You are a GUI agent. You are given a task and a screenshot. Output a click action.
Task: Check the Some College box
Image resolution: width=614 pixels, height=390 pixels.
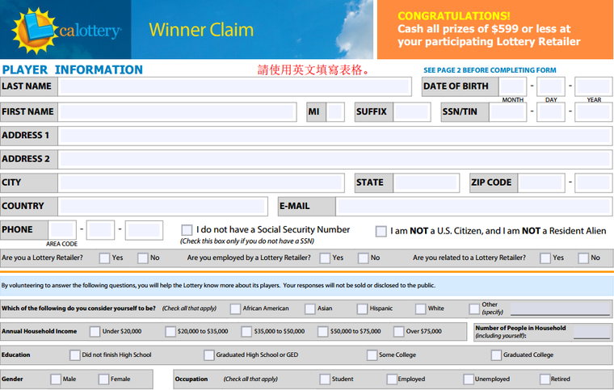(x=372, y=355)
